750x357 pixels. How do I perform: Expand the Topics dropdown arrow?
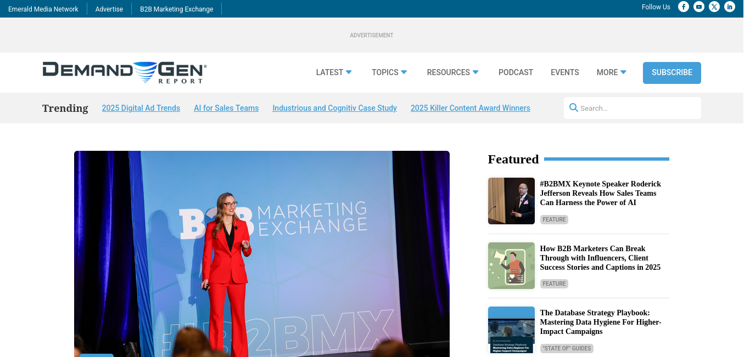[404, 72]
